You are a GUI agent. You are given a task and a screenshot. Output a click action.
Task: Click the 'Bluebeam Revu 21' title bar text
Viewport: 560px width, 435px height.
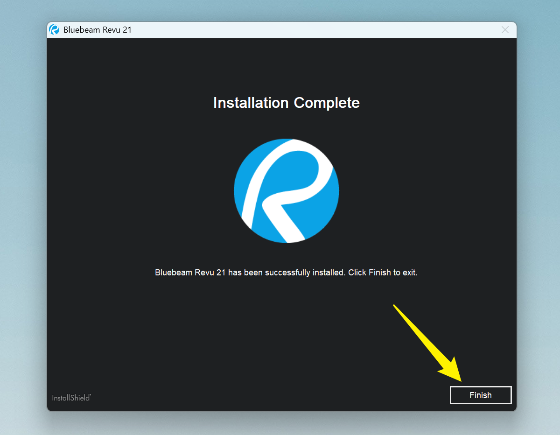tap(98, 30)
